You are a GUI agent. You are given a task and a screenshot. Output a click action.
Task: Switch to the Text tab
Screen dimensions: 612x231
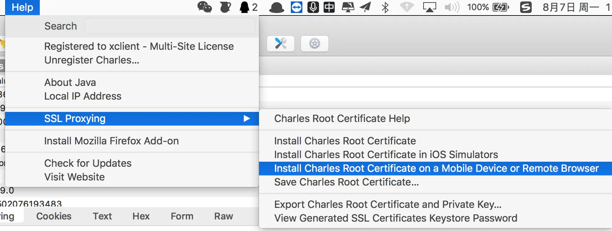102,216
